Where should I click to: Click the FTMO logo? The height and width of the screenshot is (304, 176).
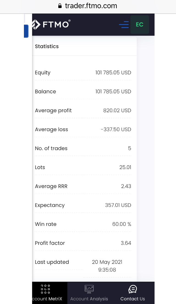pyautogui.click(x=51, y=25)
